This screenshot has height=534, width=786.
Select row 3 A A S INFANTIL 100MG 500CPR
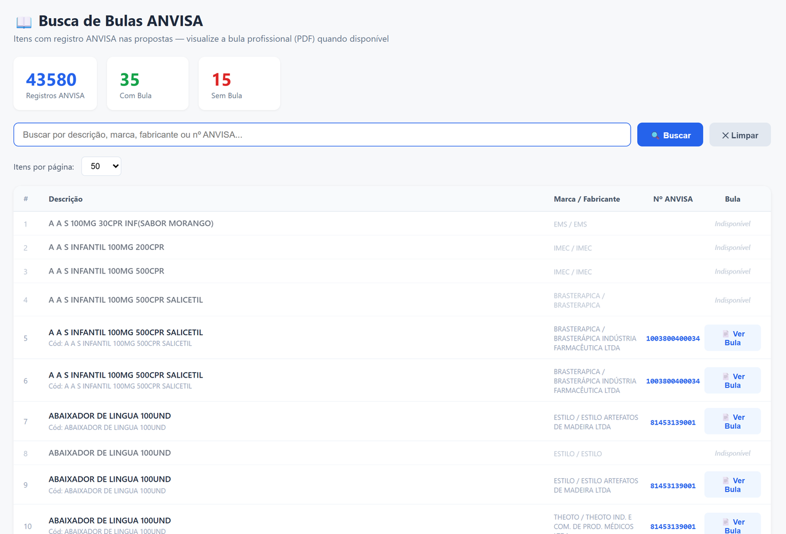(x=392, y=271)
